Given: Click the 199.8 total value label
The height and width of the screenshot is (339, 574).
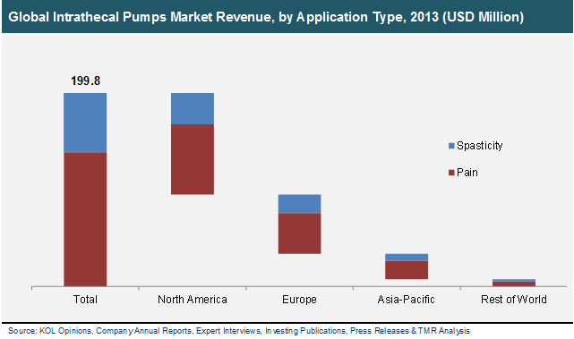Looking at the screenshot, I should [85, 81].
